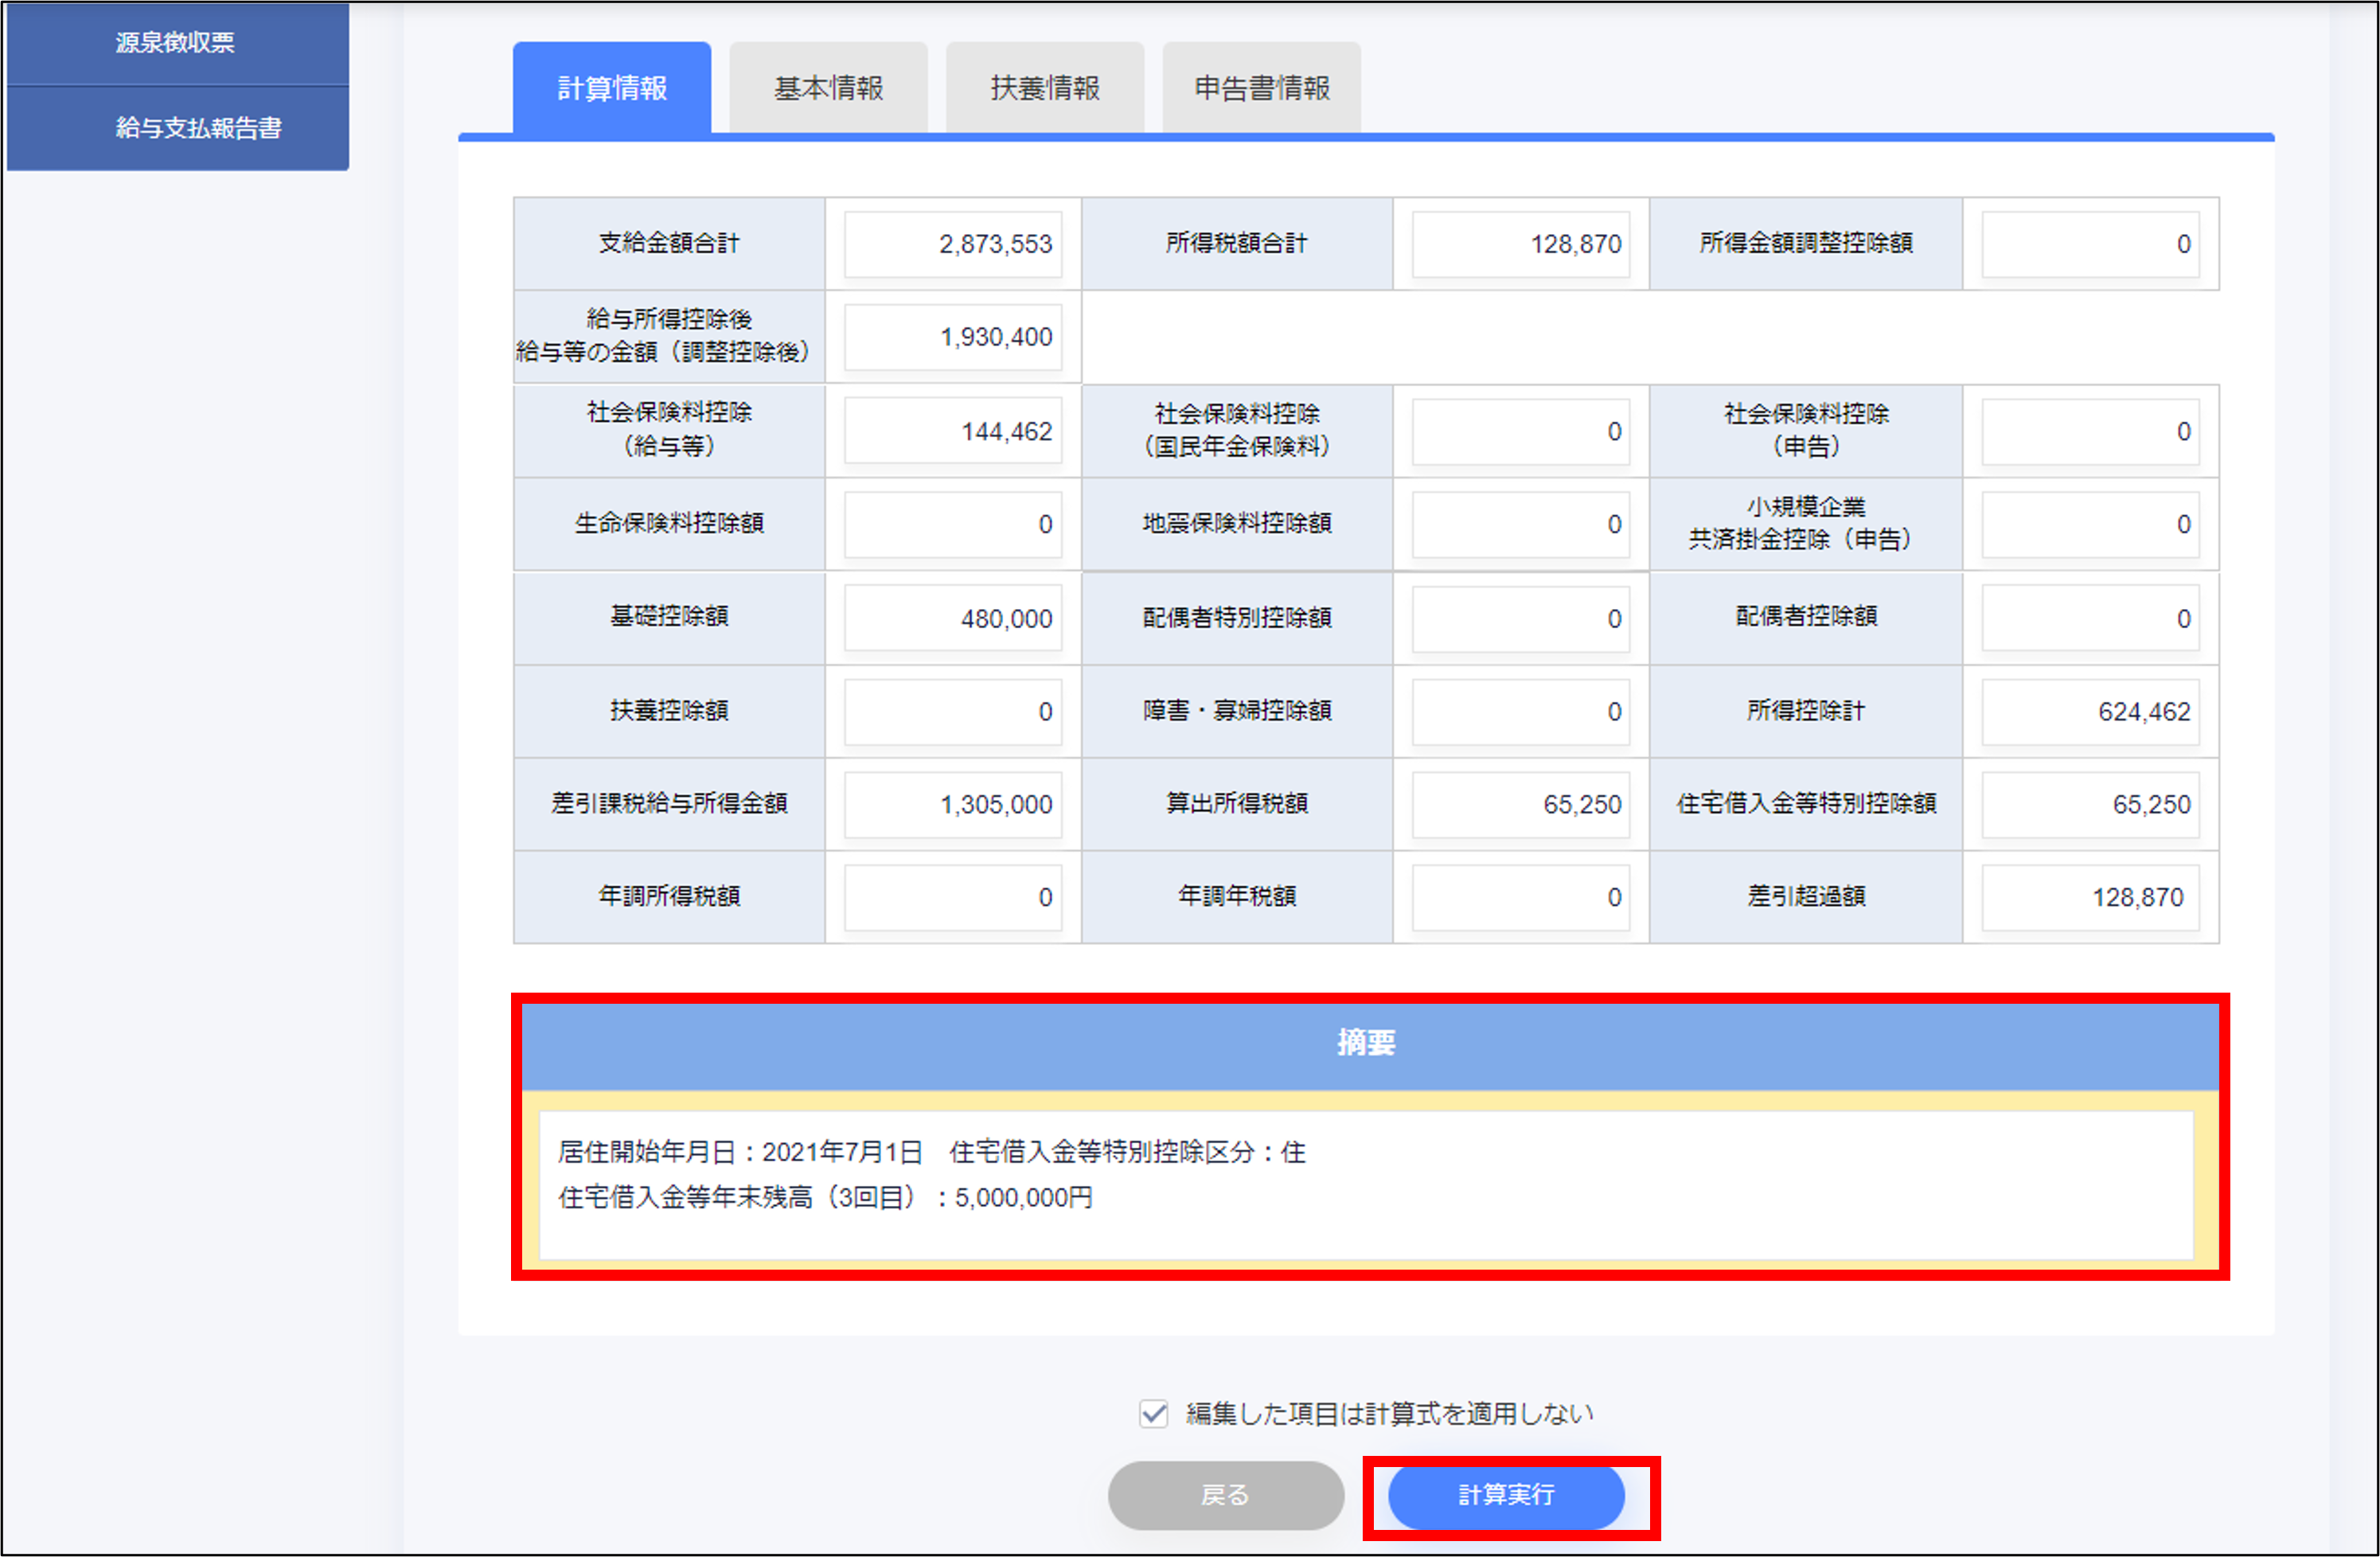Switch to the 基本情報 tab
Viewport: 2380px width, 1557px height.
tap(828, 87)
